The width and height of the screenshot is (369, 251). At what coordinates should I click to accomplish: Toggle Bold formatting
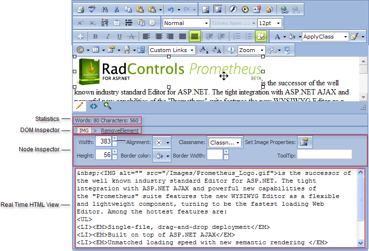point(95,37)
